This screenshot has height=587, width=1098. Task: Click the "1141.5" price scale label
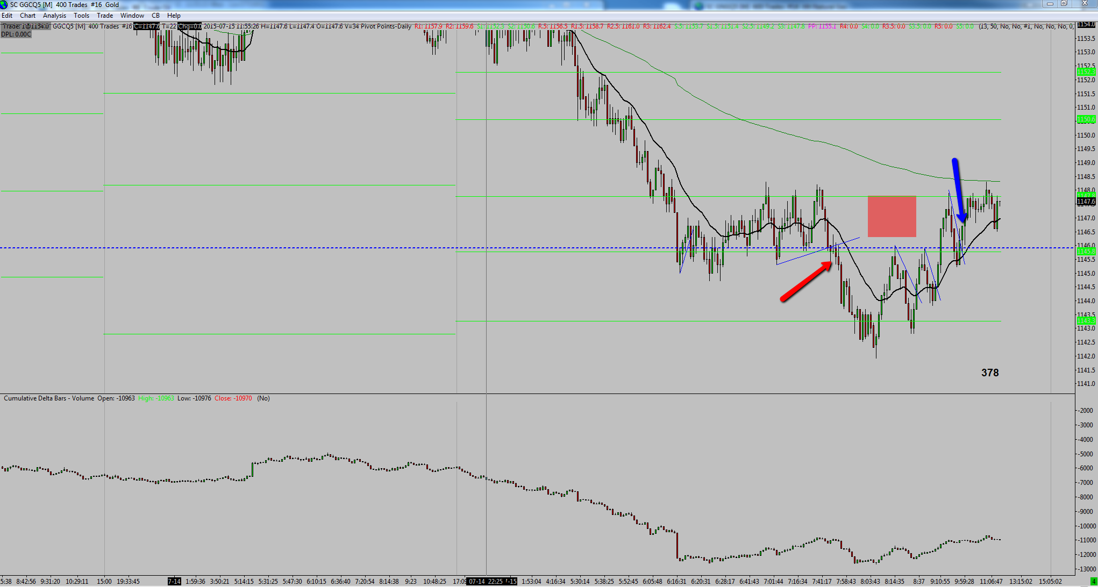[x=1086, y=370]
